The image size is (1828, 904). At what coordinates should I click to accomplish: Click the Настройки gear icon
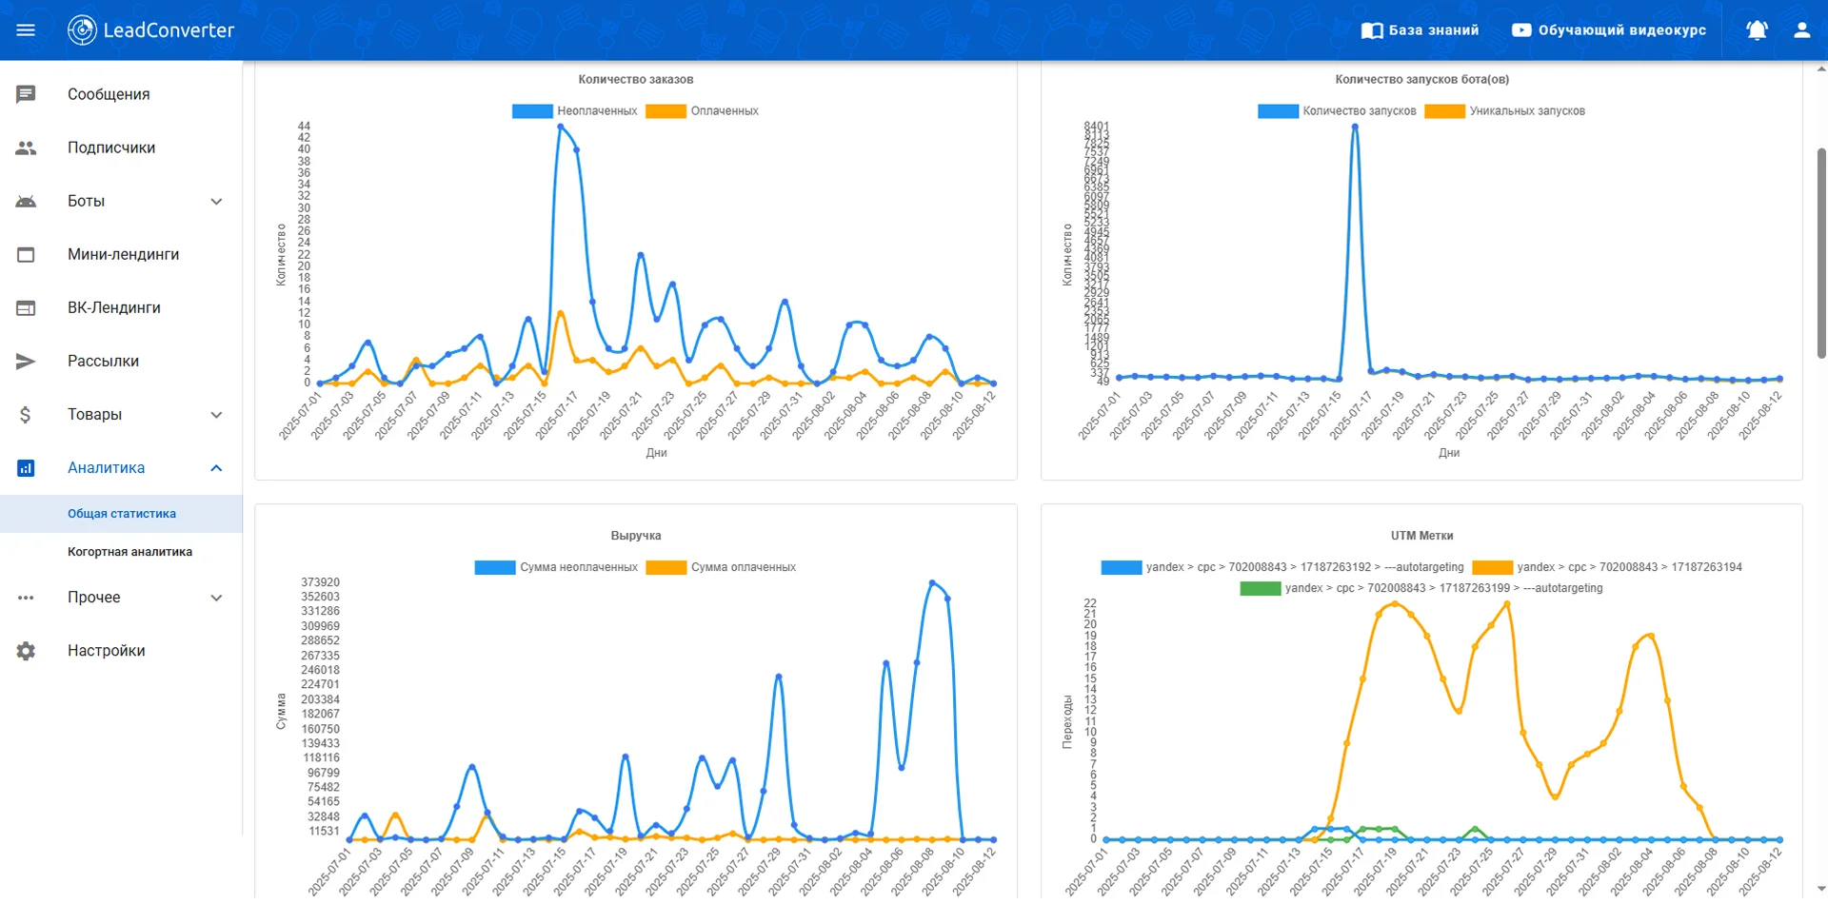click(x=26, y=651)
